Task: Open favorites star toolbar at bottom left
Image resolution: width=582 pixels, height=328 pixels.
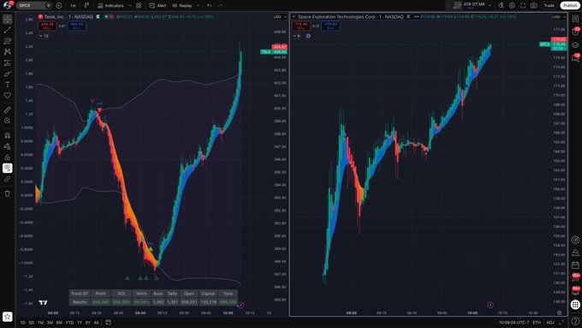Action: point(8,317)
